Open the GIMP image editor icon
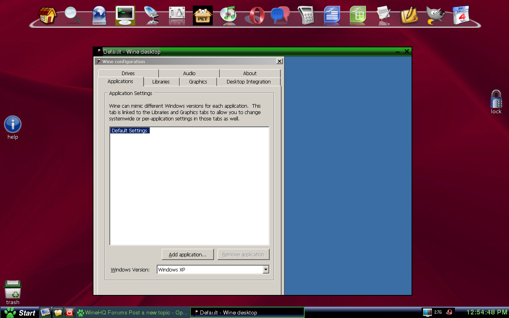Image resolution: width=509 pixels, height=318 pixels. click(435, 16)
